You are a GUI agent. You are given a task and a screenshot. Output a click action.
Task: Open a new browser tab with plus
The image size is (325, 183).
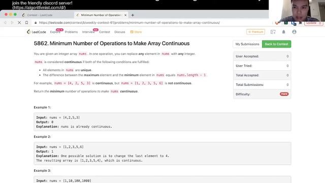pos(133,15)
